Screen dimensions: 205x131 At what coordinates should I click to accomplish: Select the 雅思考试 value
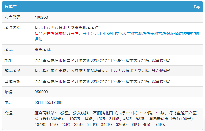42,50
